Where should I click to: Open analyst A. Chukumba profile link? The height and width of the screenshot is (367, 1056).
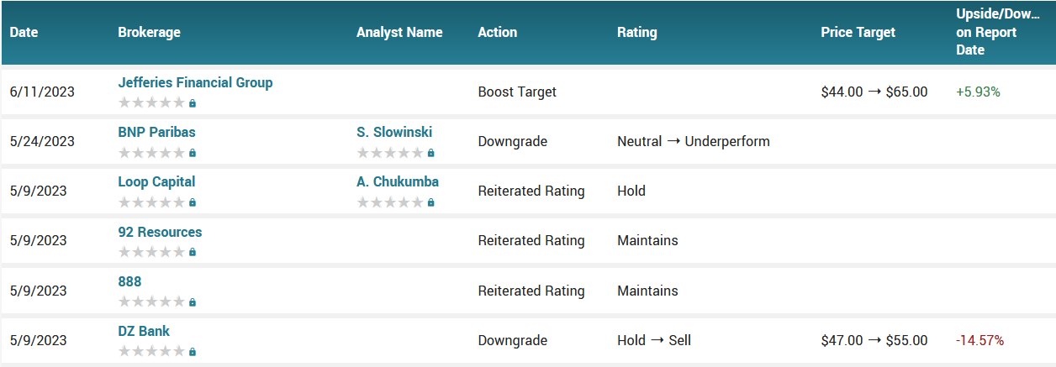point(398,181)
